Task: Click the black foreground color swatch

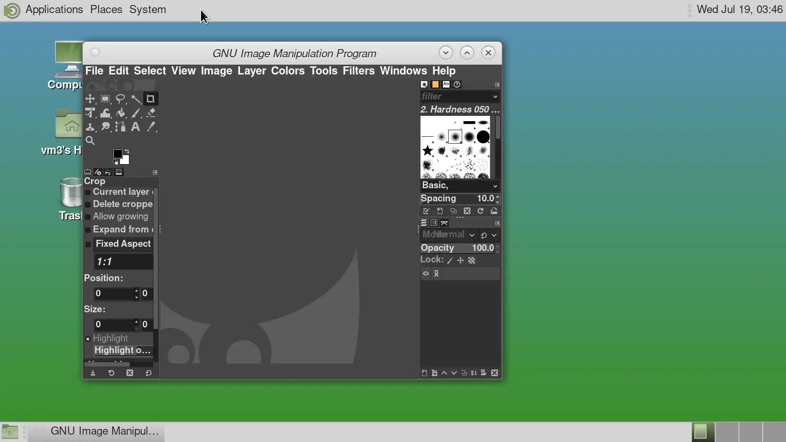Action: coord(117,154)
